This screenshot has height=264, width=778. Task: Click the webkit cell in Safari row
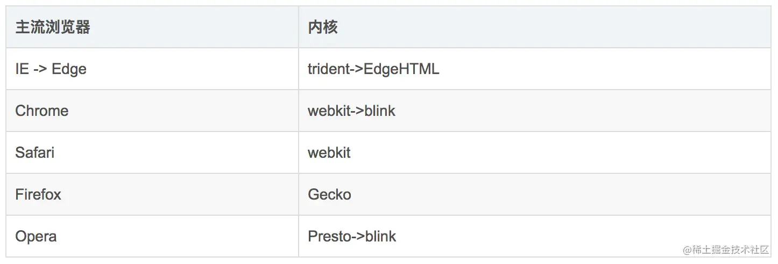(535, 152)
